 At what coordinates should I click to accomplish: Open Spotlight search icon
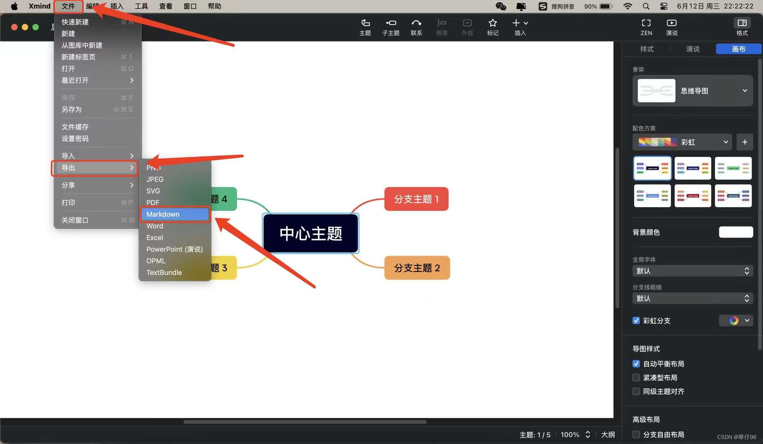click(x=646, y=6)
